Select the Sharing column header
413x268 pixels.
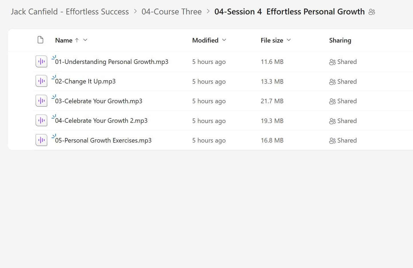point(340,40)
